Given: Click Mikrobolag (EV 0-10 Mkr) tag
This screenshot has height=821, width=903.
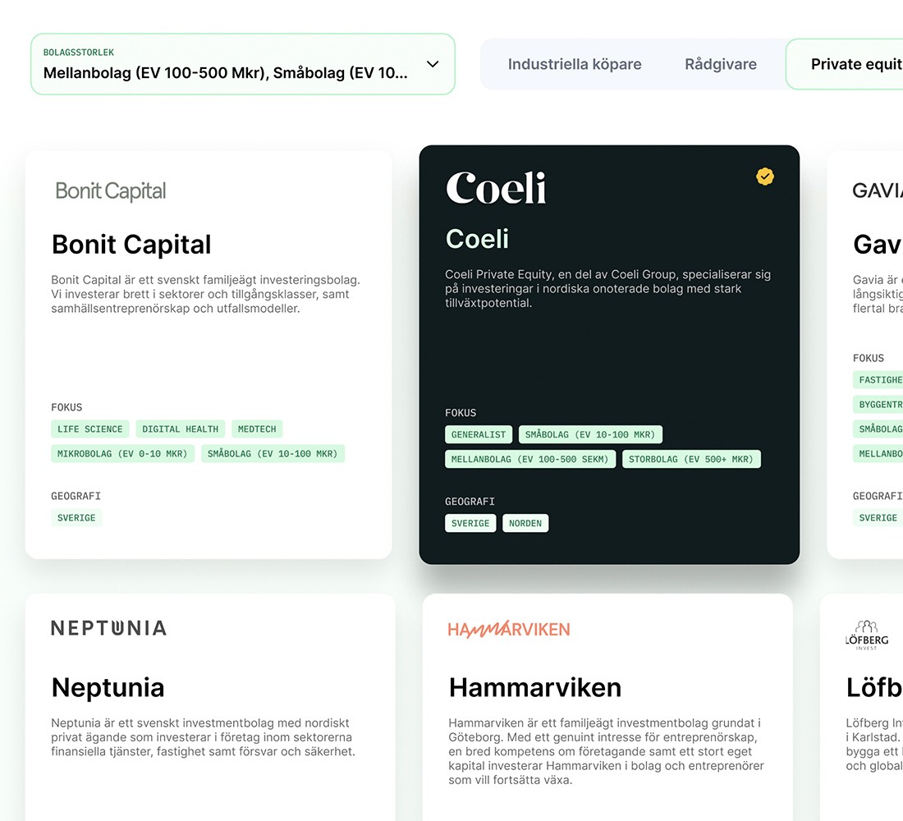Looking at the screenshot, I should pyautogui.click(x=122, y=454).
